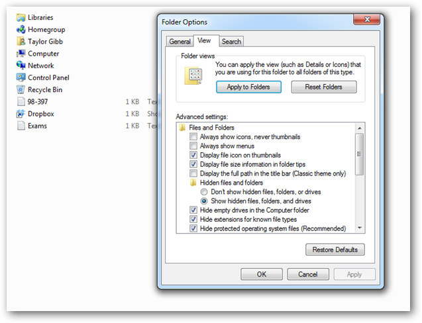Screen dimensions: 422x323
Task: Click the scroll down arrow in Advanced settings
Action: click(x=360, y=228)
